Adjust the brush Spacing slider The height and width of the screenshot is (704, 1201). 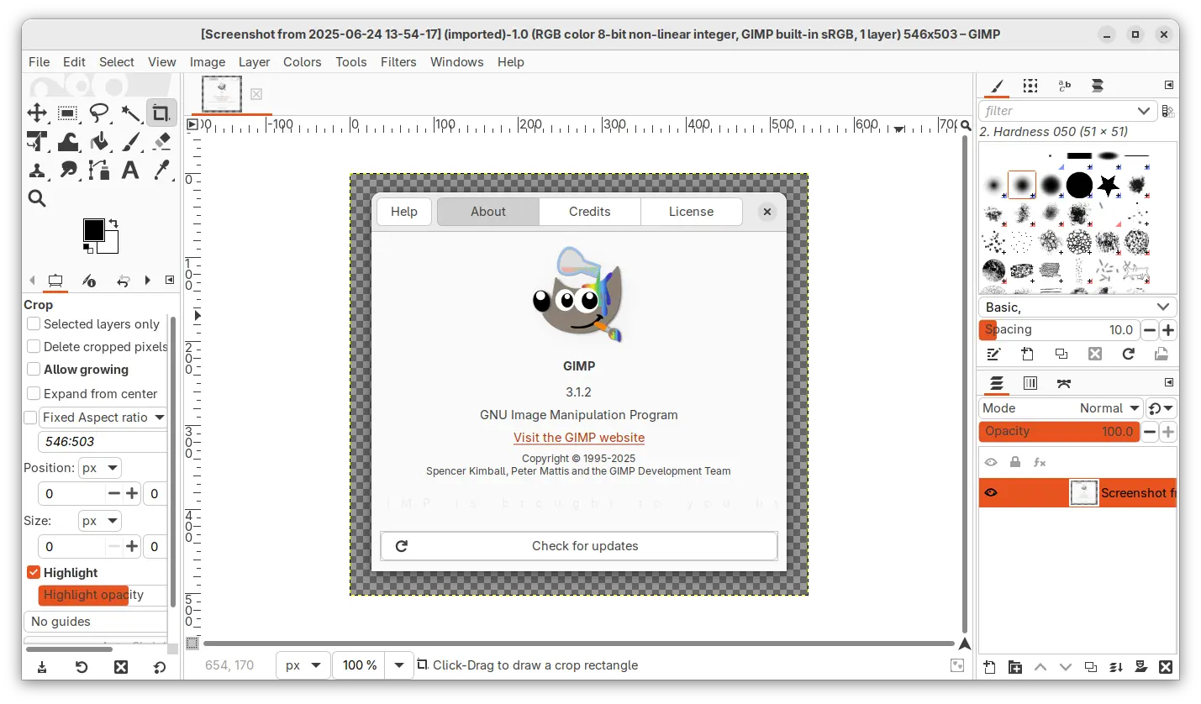pyautogui.click(x=1059, y=330)
